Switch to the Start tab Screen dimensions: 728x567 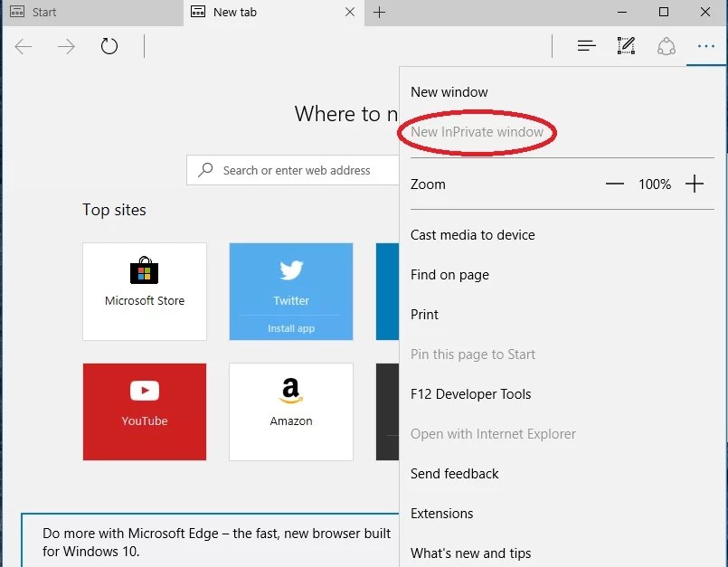click(x=92, y=13)
